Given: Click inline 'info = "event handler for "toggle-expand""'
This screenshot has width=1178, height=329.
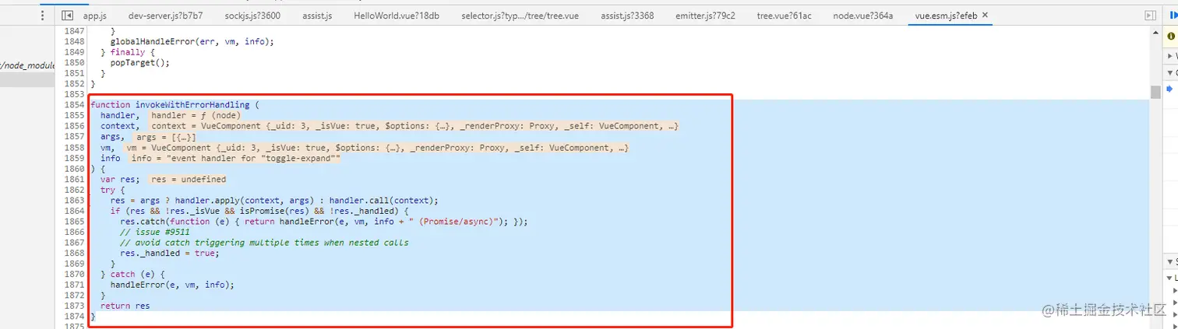Looking at the screenshot, I should coord(236,158).
